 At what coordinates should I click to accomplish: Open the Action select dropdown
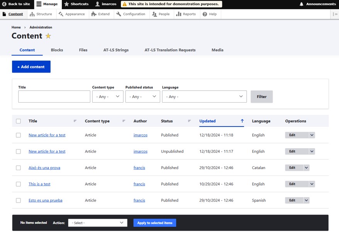98,223
